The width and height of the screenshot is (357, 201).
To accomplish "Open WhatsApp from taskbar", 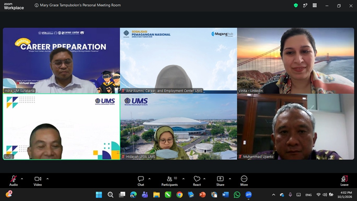I will click(x=237, y=195).
